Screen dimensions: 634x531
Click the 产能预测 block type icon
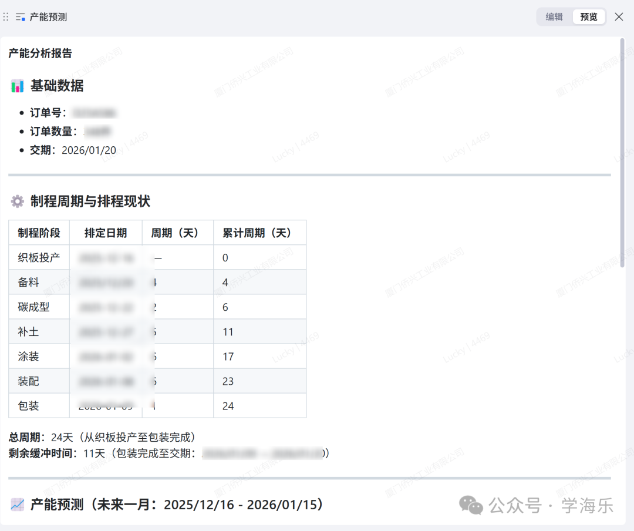click(20, 17)
